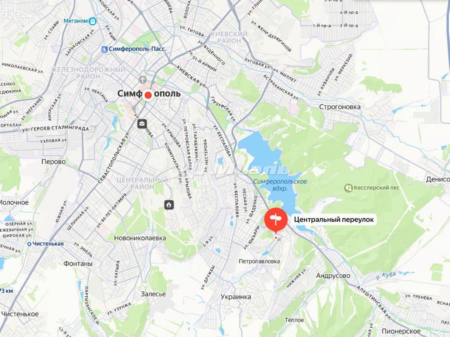Select the briefcase marker icon
This screenshot has height=337, width=450.
142,124
